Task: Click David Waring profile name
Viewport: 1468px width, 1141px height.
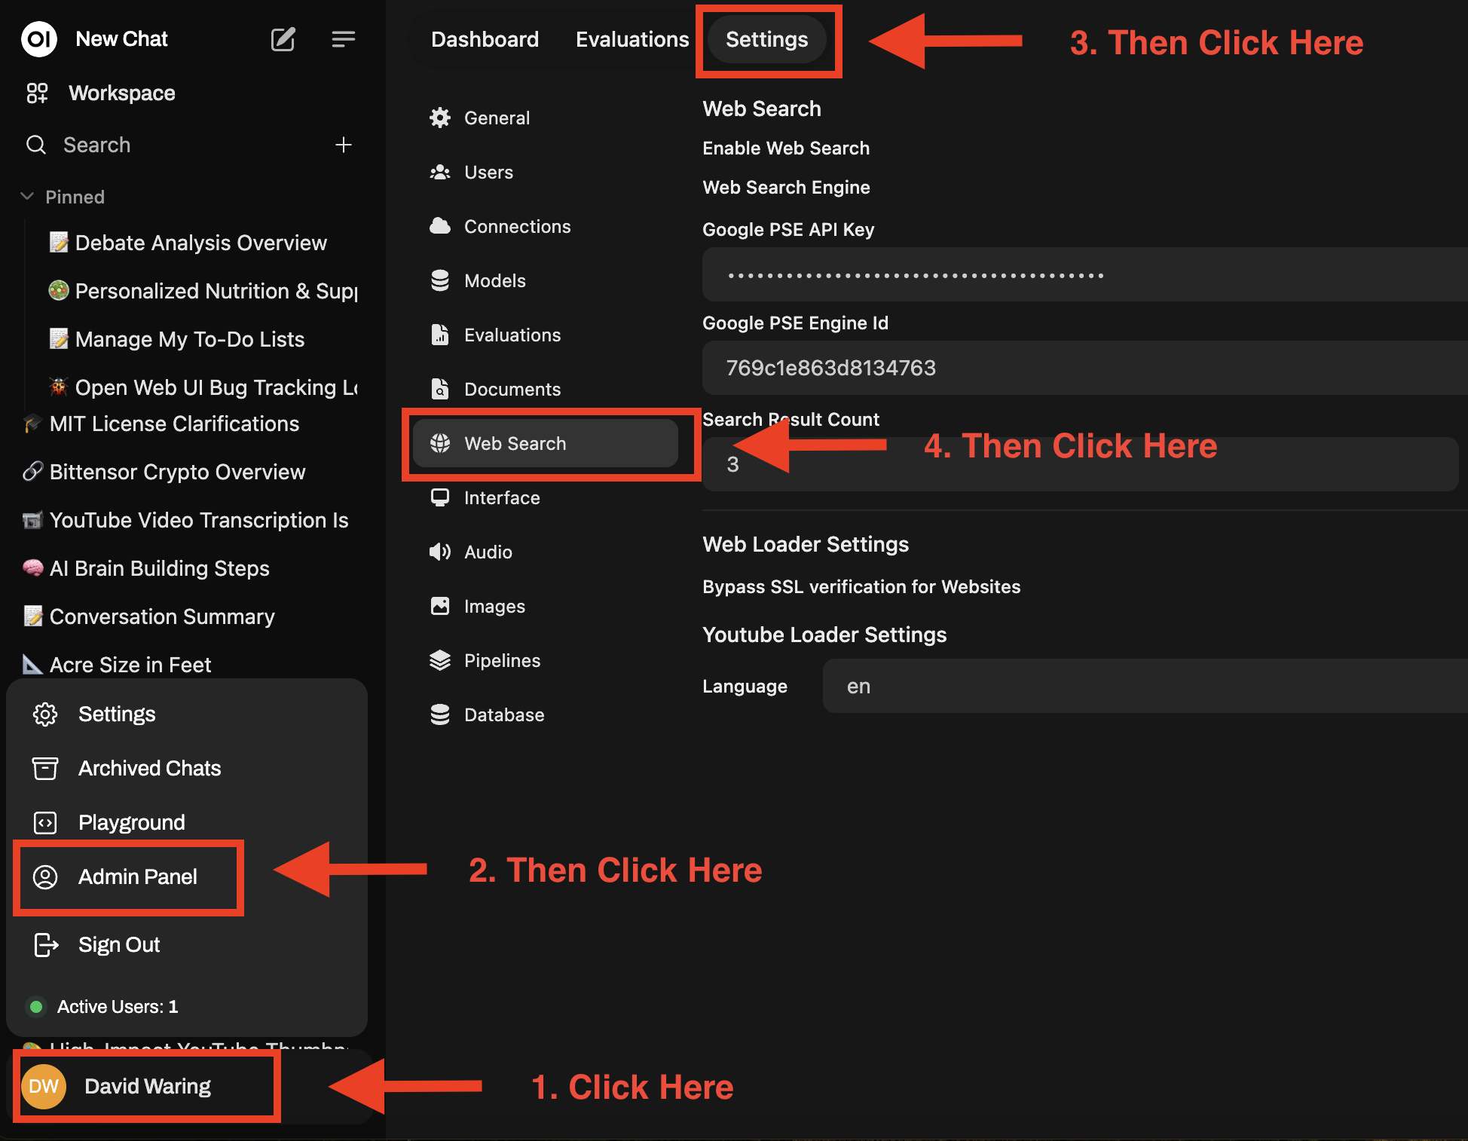Action: (x=148, y=1086)
